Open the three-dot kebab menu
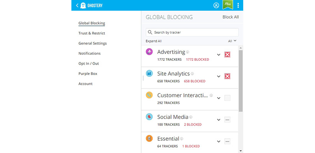Image resolution: width=315 pixels, height=153 pixels. pyautogui.click(x=238, y=5)
